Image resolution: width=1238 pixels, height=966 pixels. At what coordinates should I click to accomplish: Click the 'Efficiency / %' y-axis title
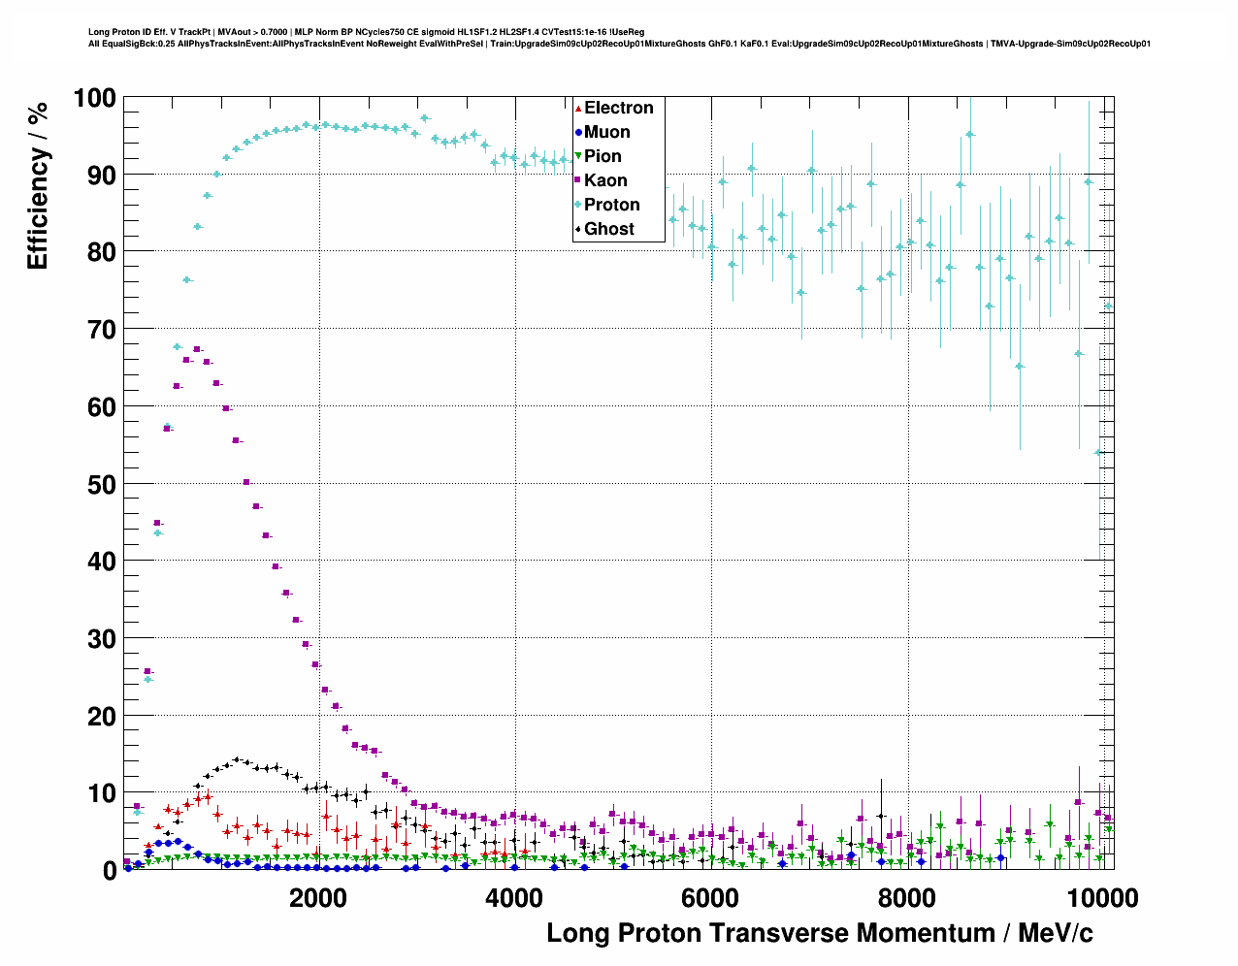click(x=37, y=185)
